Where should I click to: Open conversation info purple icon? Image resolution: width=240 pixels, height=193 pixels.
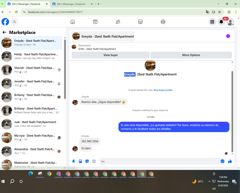click(x=228, y=36)
